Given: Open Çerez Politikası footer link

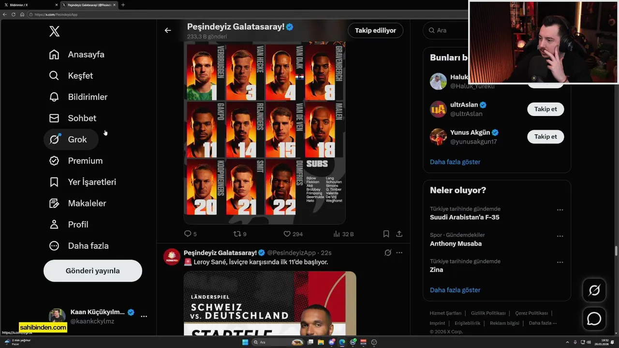Looking at the screenshot, I should pos(531,313).
